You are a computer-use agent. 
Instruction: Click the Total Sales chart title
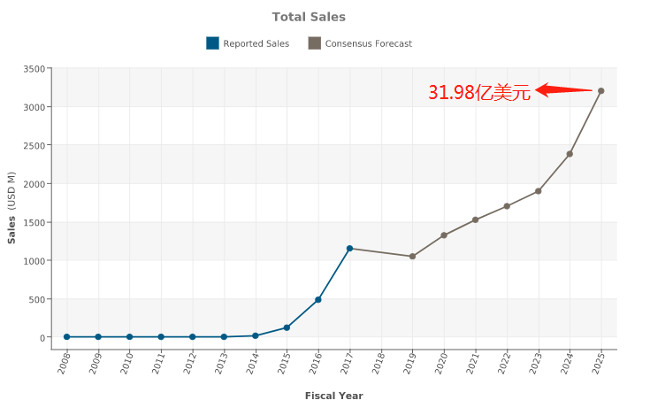point(309,17)
